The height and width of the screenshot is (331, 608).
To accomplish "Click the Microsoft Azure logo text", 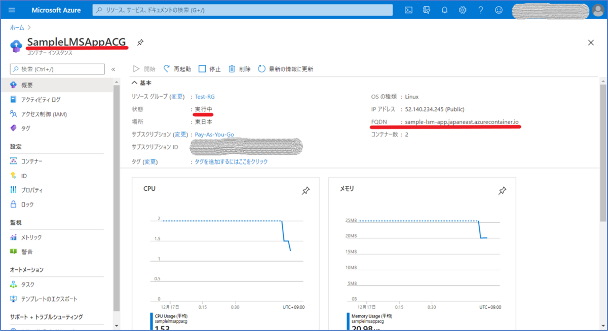I will point(56,10).
